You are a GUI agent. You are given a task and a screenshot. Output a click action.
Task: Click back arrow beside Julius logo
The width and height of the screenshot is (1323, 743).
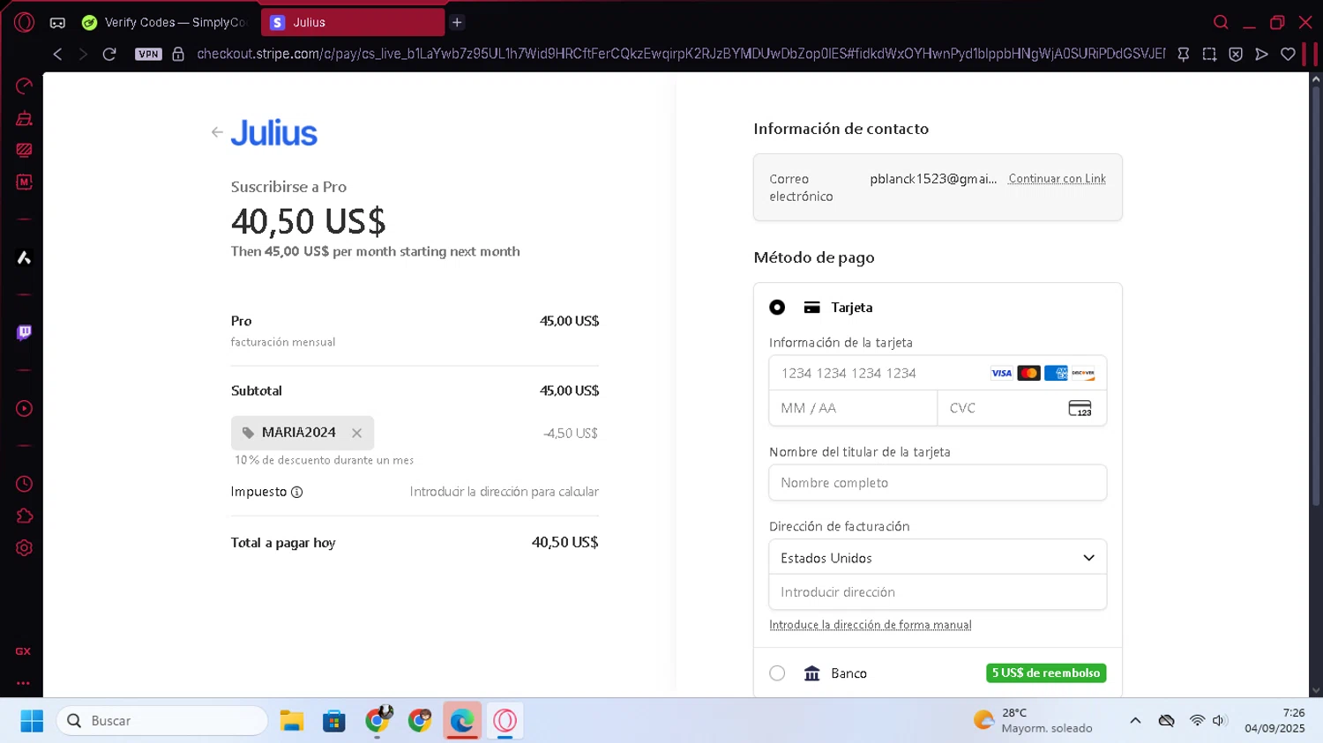pyautogui.click(x=217, y=132)
